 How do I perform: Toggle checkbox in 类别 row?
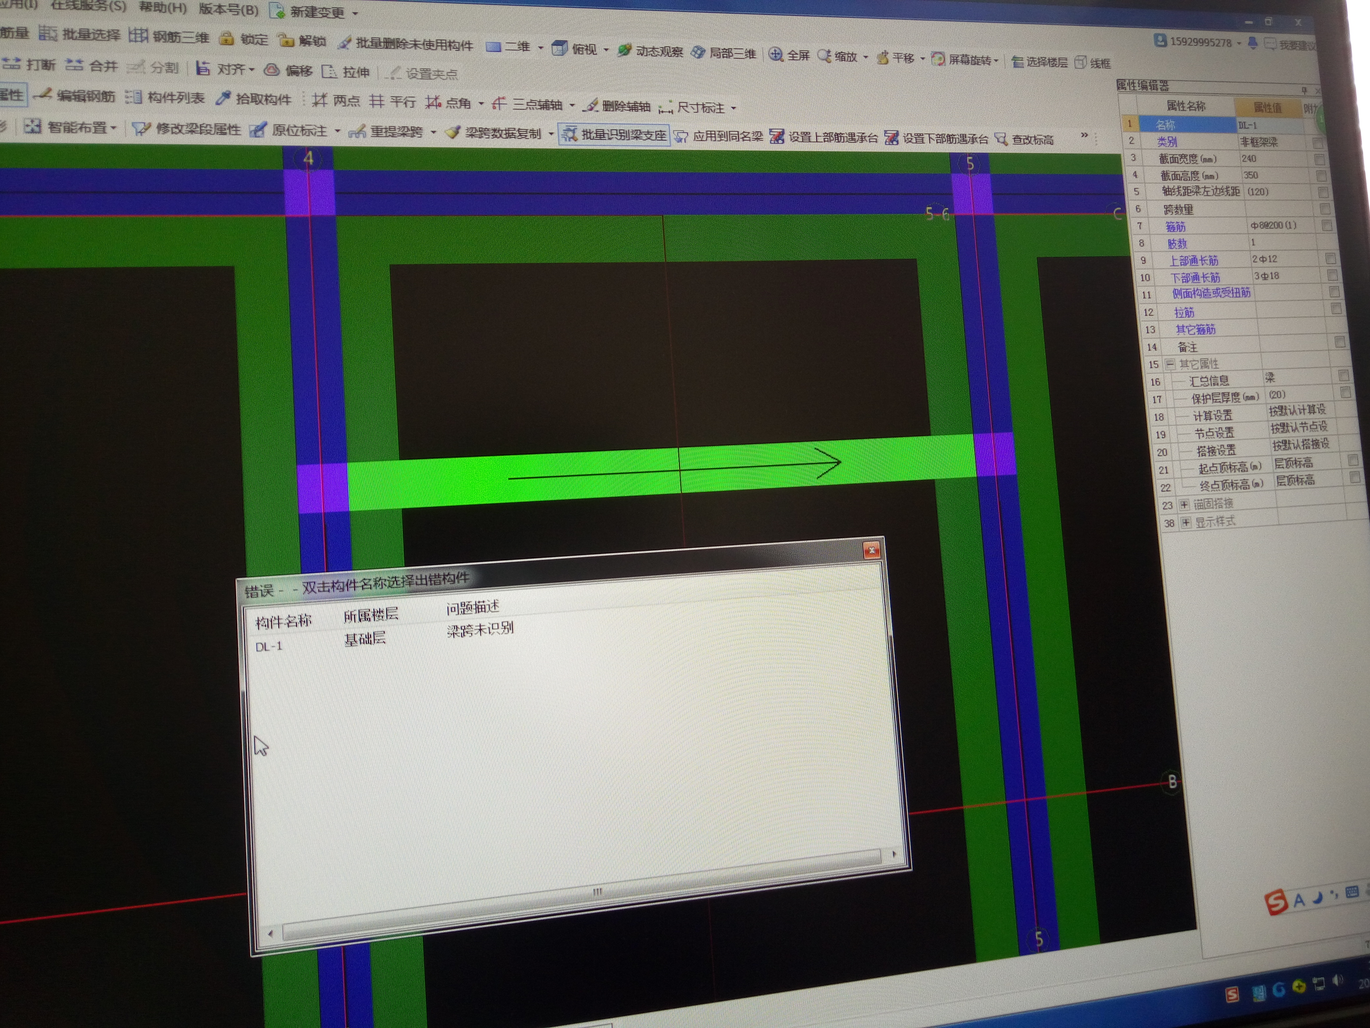coord(1317,143)
